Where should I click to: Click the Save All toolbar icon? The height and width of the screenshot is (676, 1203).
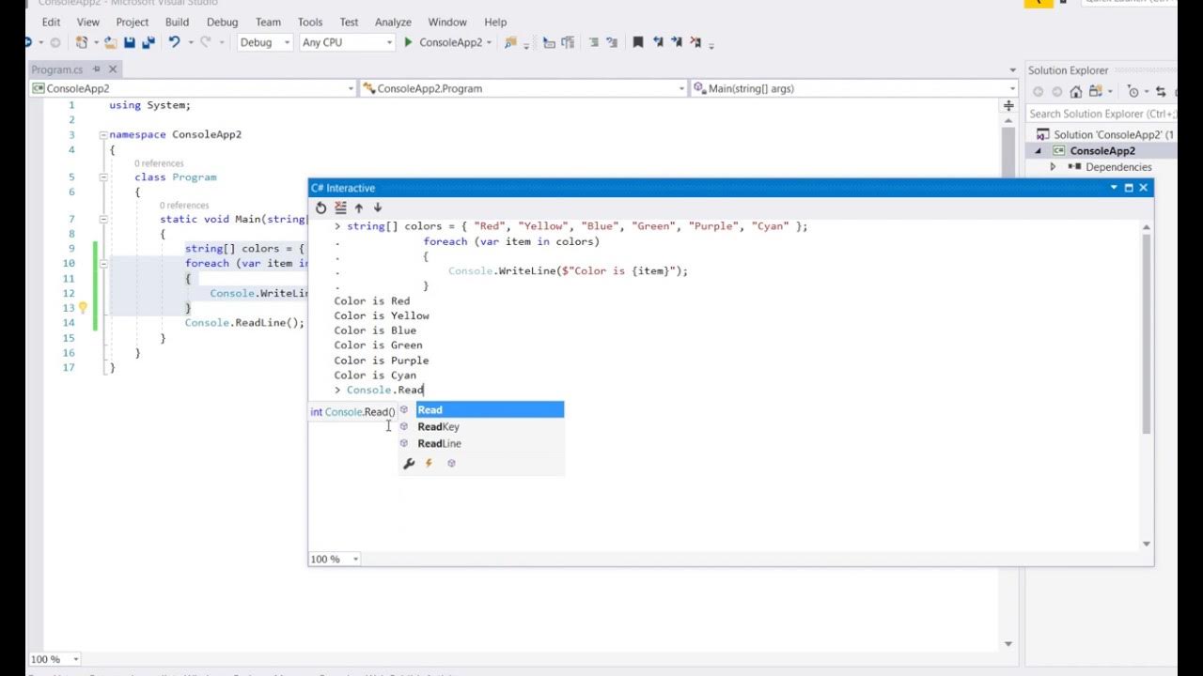click(148, 42)
